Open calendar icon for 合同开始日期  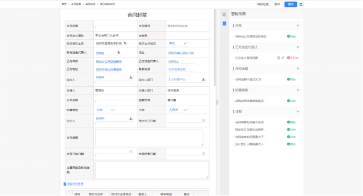131,152
